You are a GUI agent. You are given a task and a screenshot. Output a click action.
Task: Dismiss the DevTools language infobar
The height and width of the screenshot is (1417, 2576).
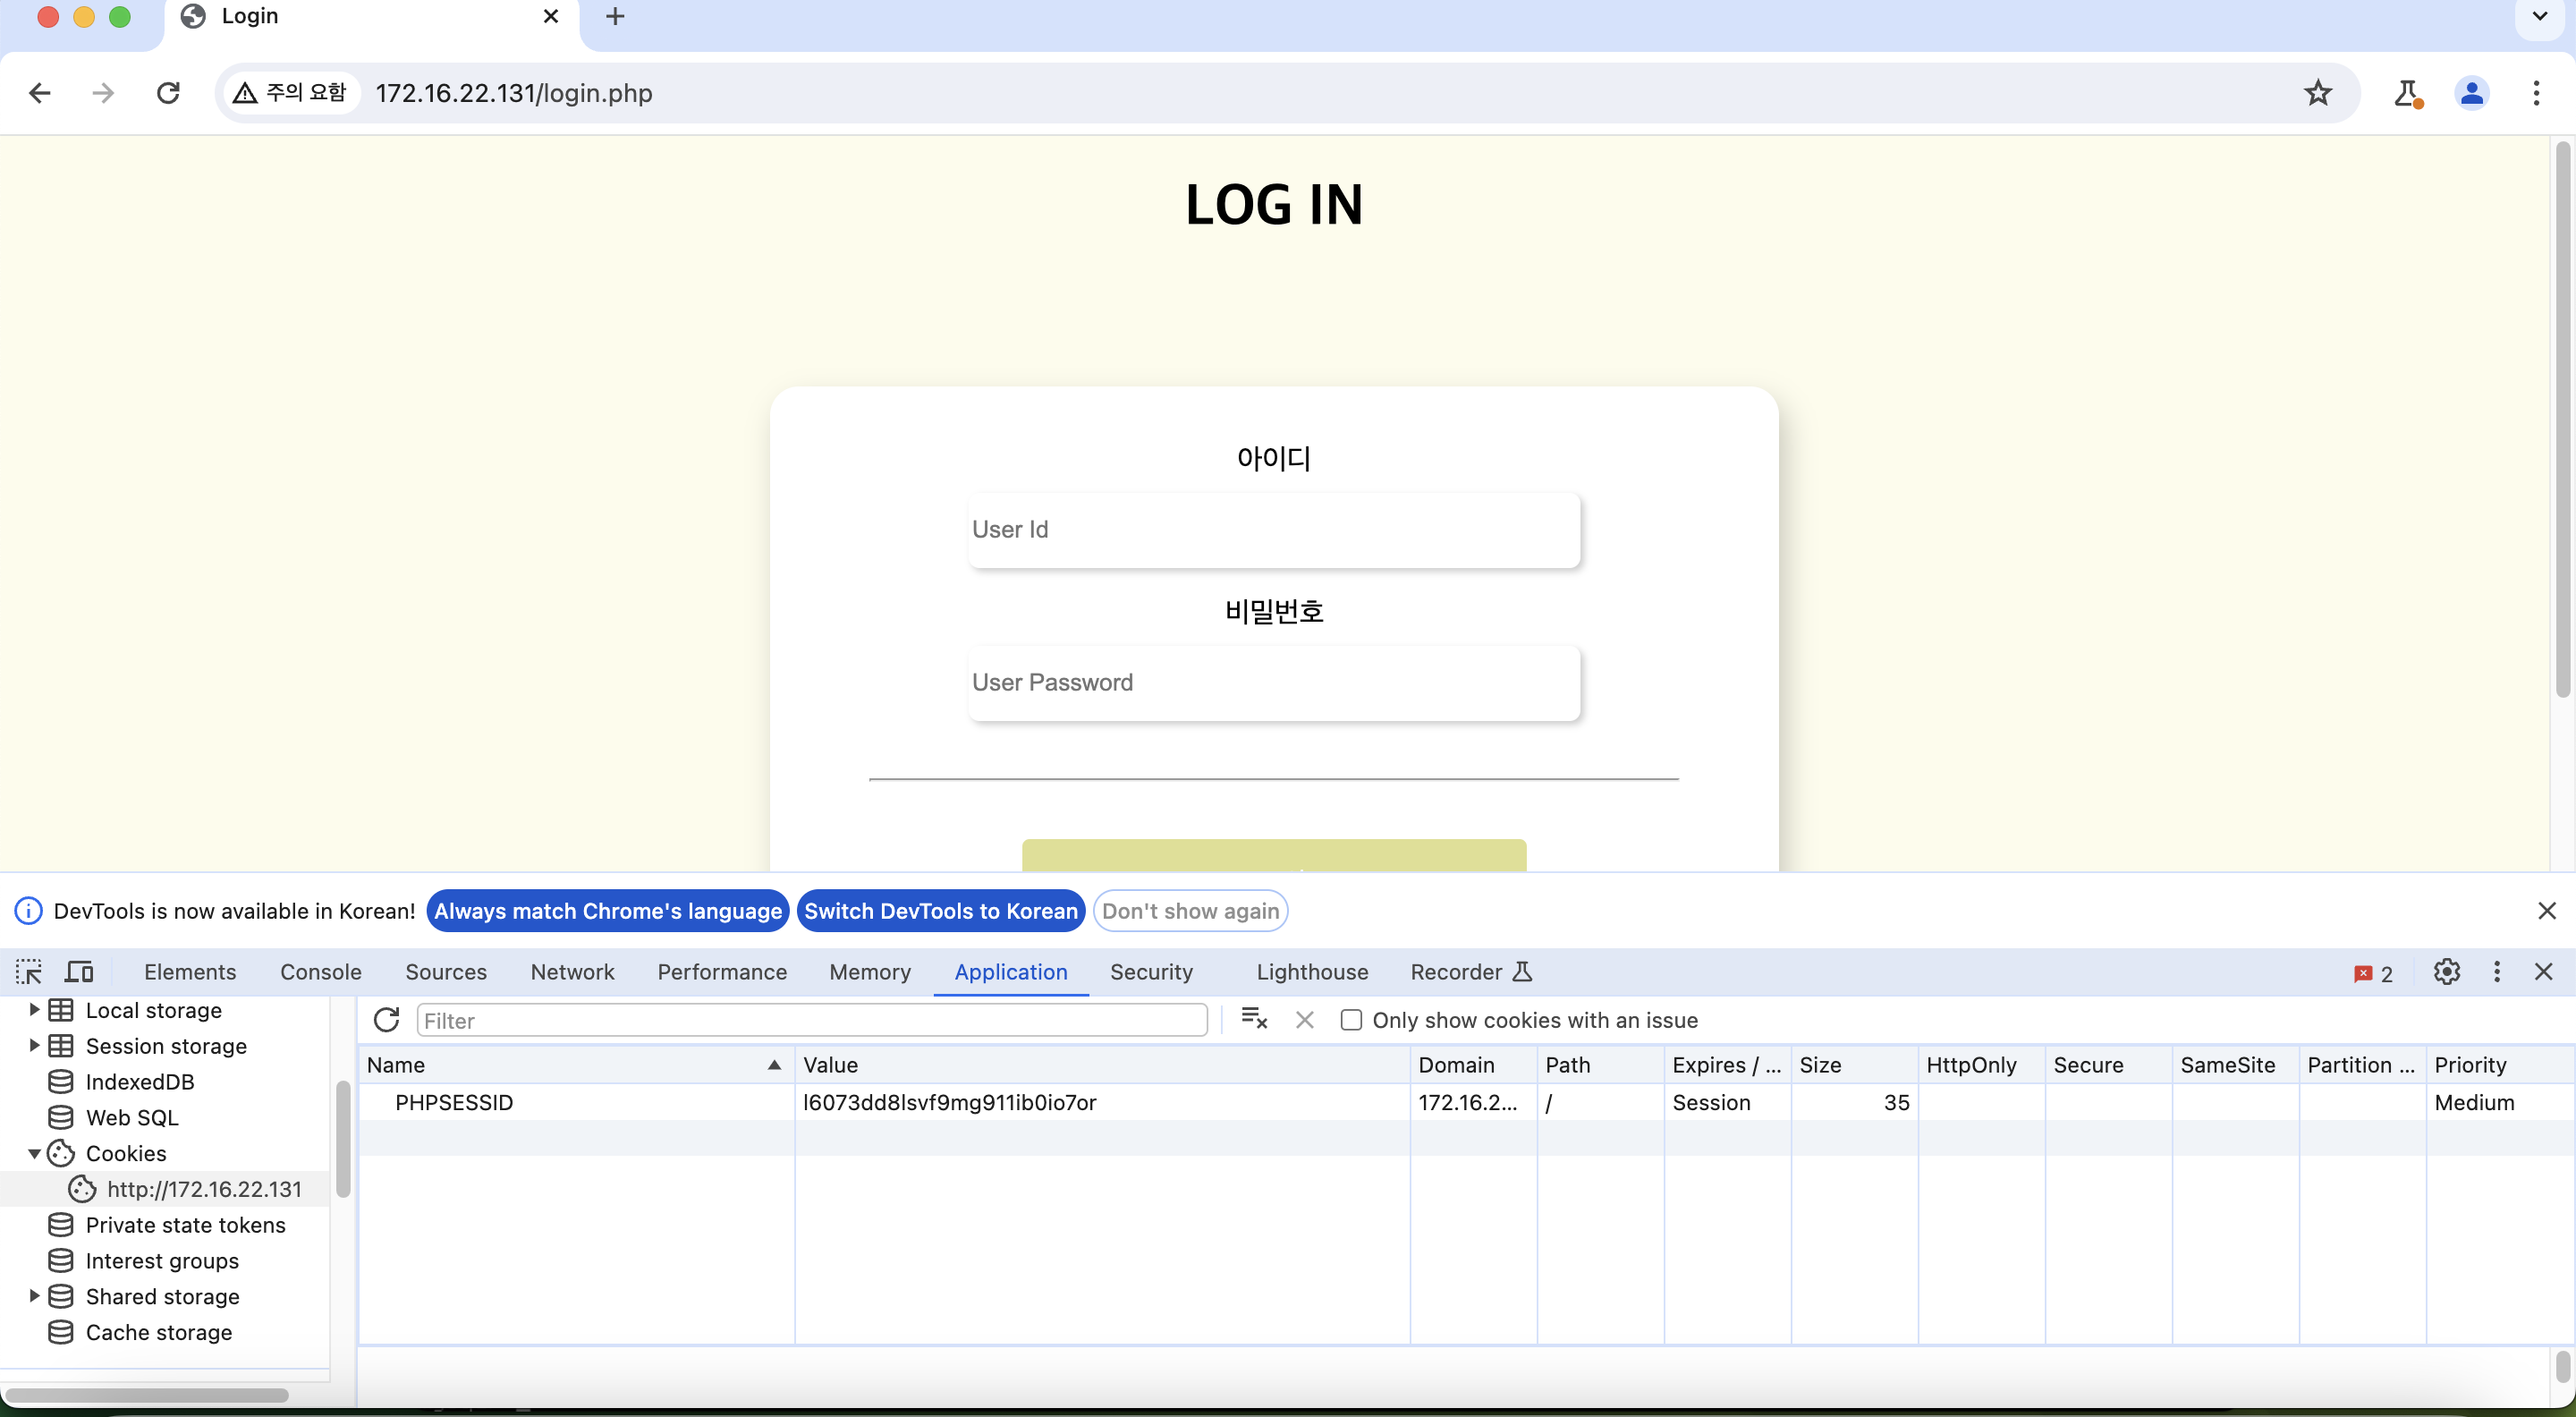(2546, 911)
